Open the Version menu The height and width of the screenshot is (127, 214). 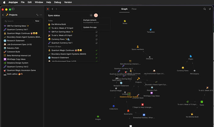coord(68,2)
